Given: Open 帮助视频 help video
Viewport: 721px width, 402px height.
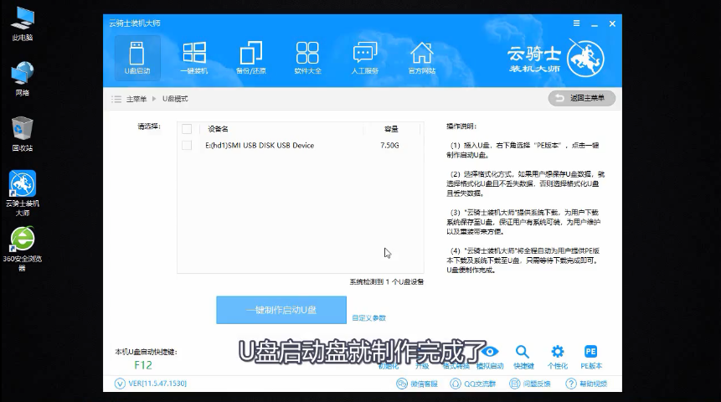Looking at the screenshot, I should (x=586, y=384).
